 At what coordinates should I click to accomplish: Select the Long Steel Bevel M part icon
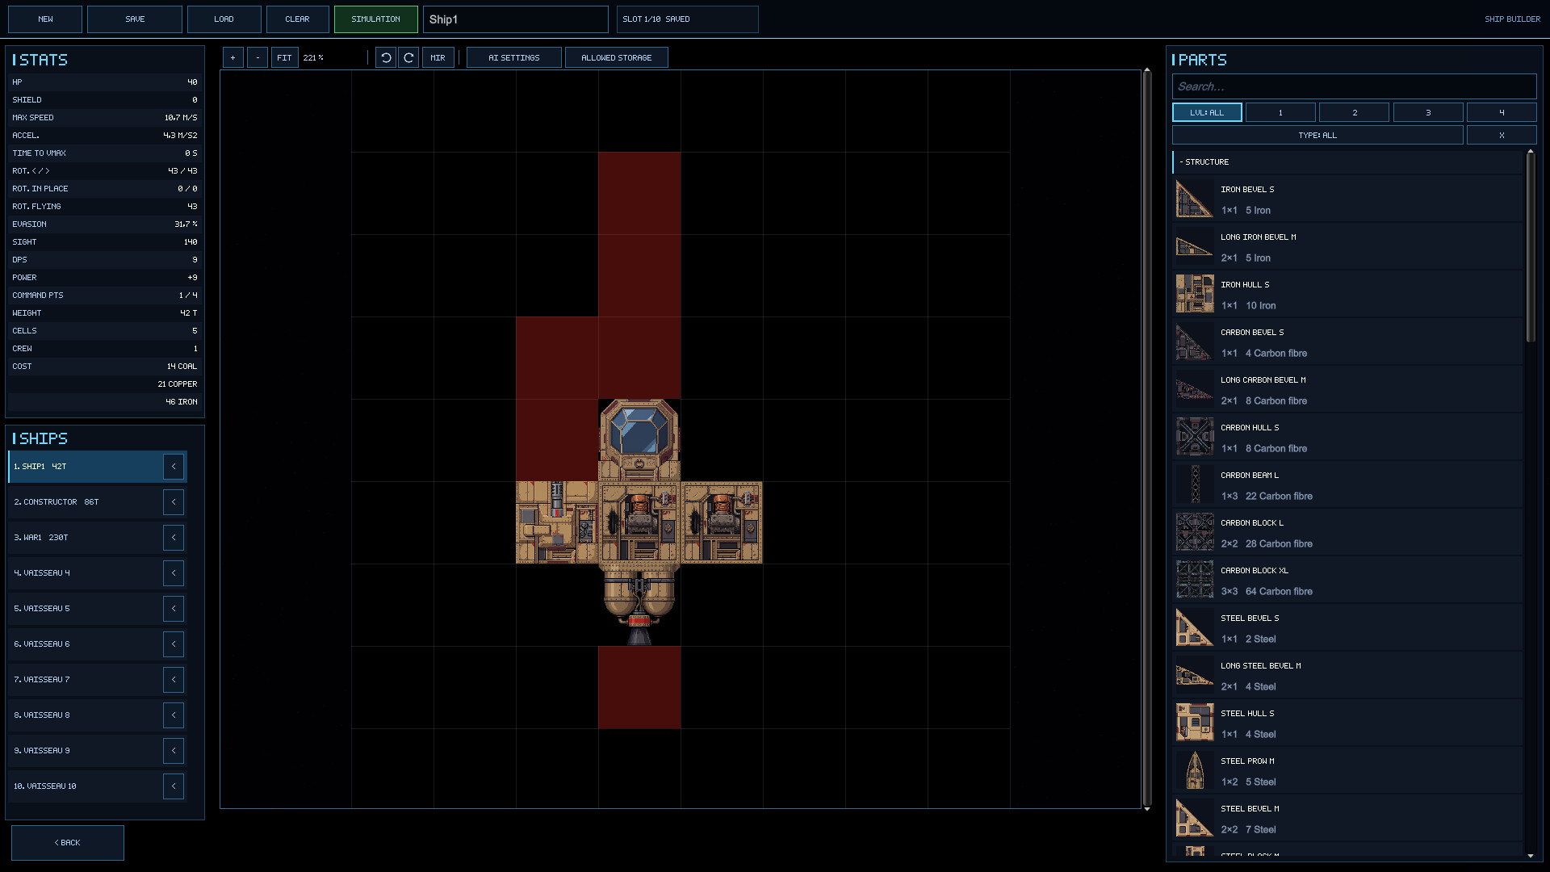pyautogui.click(x=1195, y=675)
